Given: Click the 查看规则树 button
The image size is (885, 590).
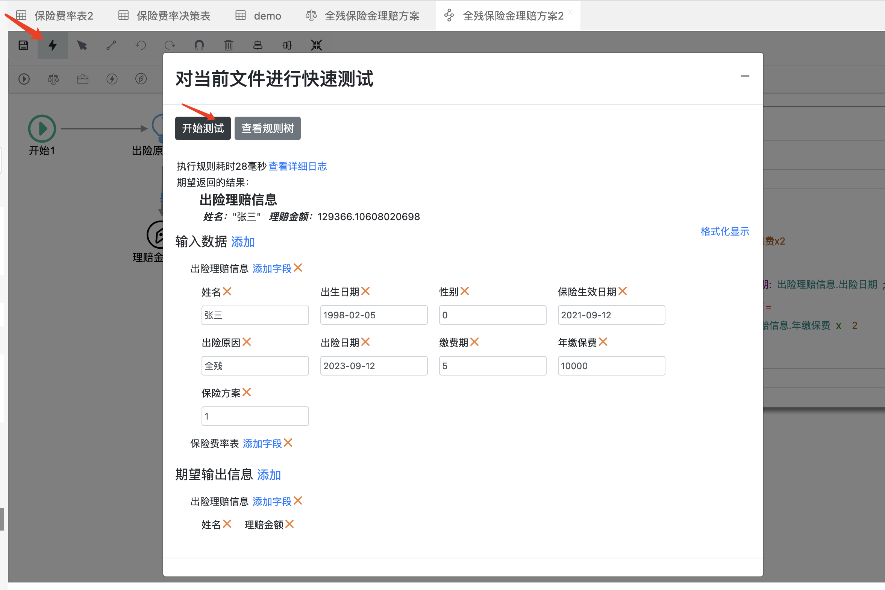Looking at the screenshot, I should pos(267,128).
